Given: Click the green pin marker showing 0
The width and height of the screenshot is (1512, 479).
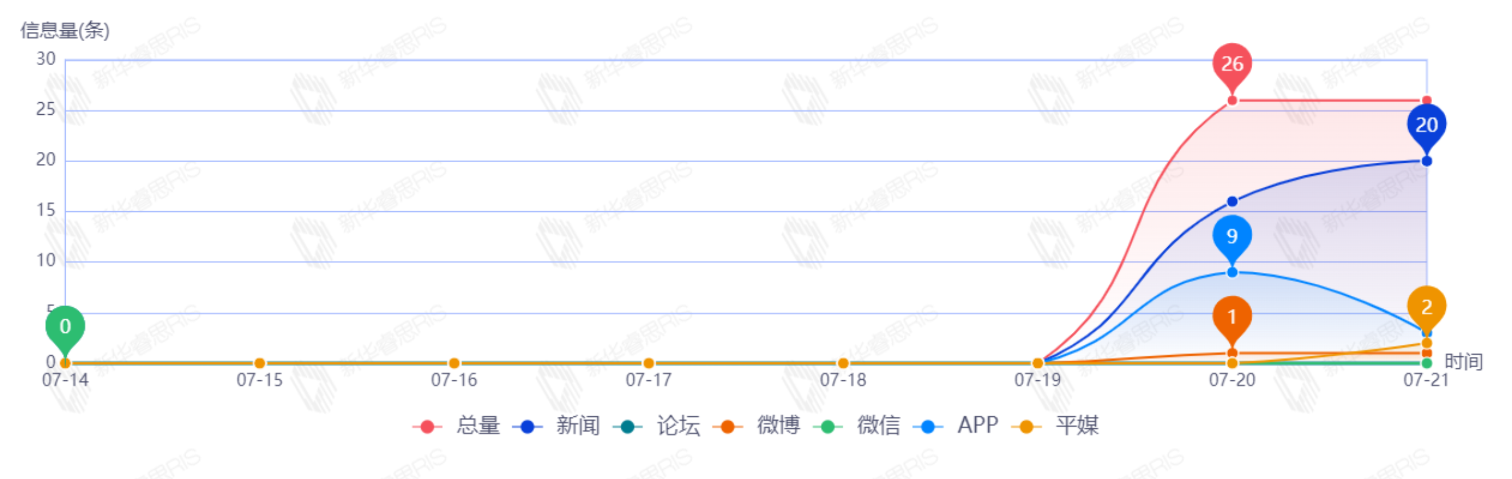Looking at the screenshot, I should [65, 327].
